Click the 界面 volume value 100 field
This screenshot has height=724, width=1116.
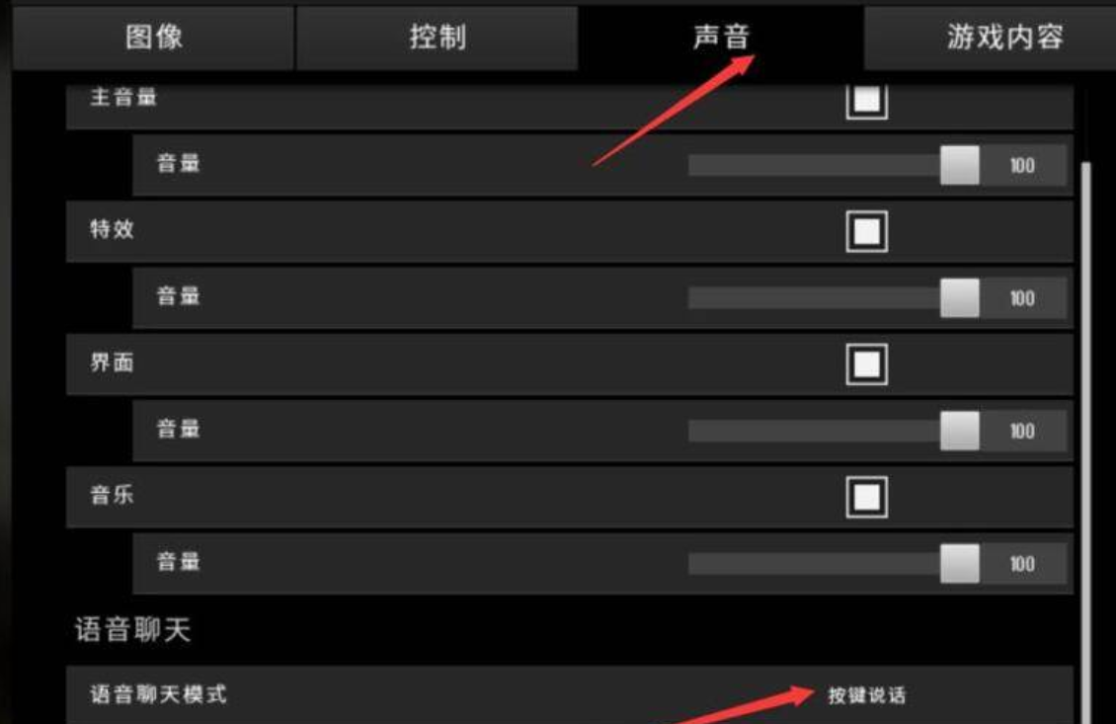click(1023, 431)
